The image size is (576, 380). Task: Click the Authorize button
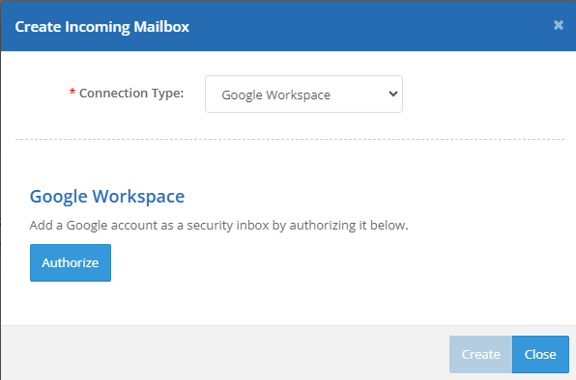pos(71,262)
